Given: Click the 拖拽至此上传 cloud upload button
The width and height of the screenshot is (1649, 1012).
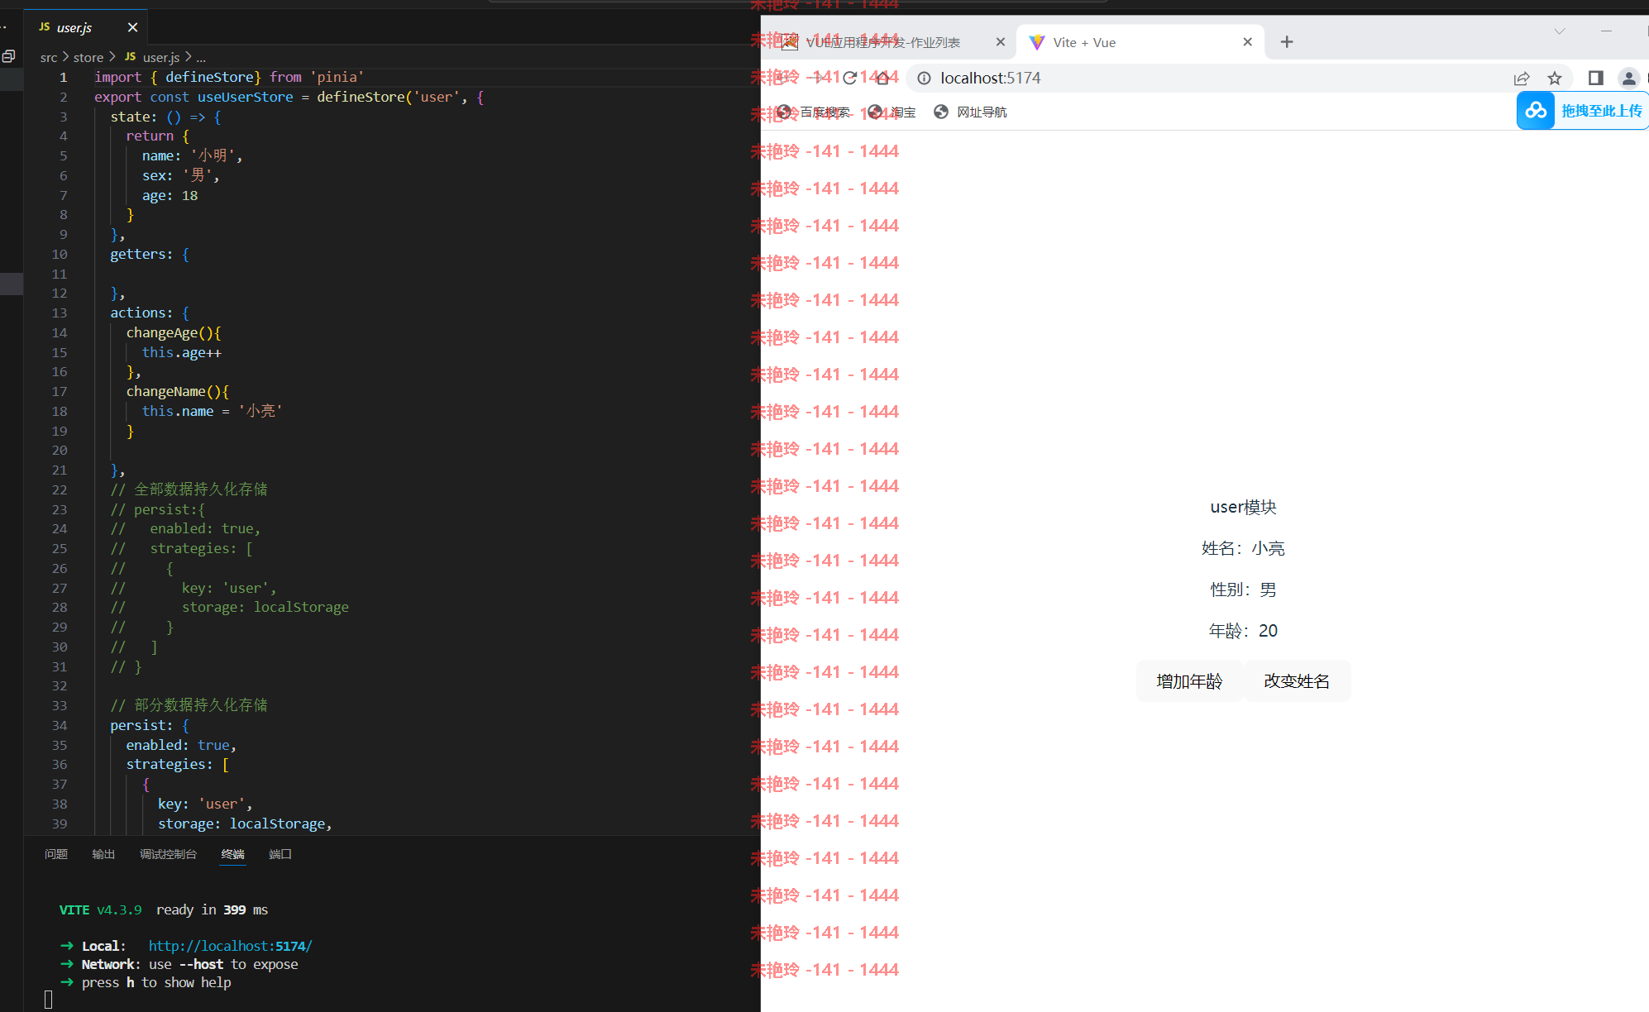Looking at the screenshot, I should pyautogui.click(x=1583, y=111).
